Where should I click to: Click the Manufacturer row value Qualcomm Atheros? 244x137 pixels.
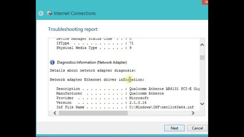[146, 94]
